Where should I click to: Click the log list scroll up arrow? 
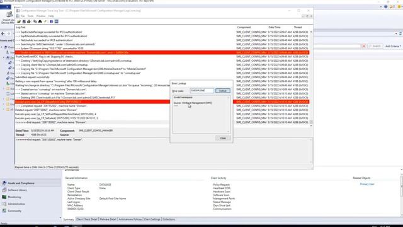(x=311, y=32)
